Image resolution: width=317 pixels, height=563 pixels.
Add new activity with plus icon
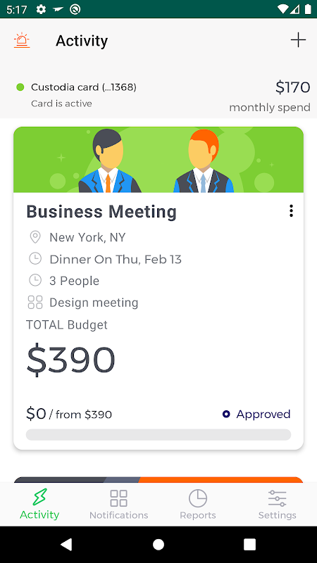click(x=298, y=40)
